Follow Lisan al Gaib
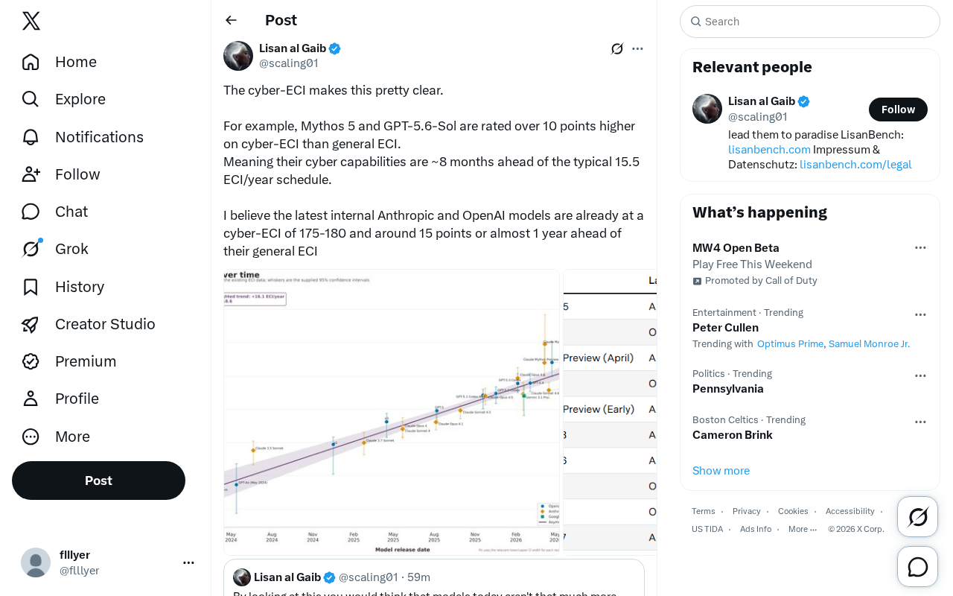Viewport: 953px width, 596px height. [x=898, y=110]
